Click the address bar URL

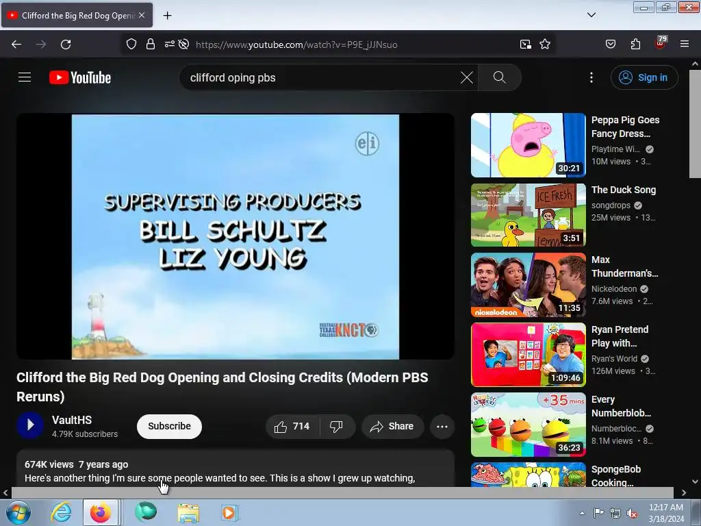pyautogui.click(x=296, y=45)
